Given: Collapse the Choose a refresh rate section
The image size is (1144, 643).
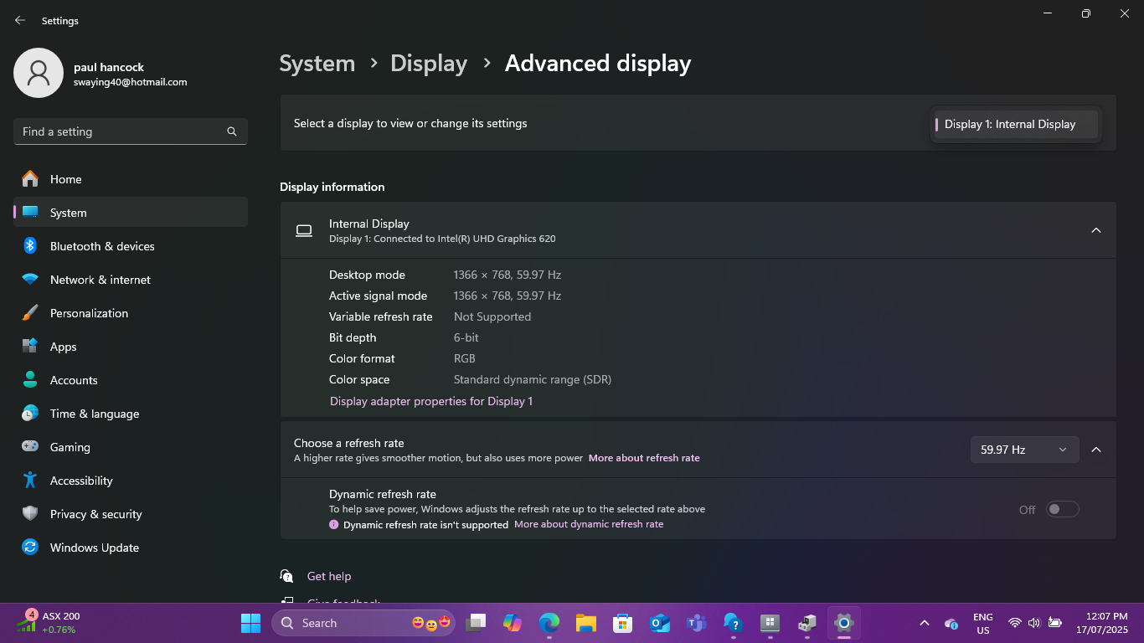Looking at the screenshot, I should [1096, 450].
